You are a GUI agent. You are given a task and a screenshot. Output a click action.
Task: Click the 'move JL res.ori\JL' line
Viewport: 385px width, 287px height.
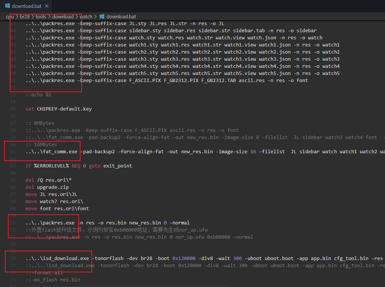(51, 194)
